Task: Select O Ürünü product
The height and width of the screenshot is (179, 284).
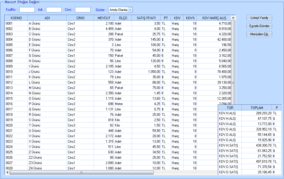Action: pos(35,99)
